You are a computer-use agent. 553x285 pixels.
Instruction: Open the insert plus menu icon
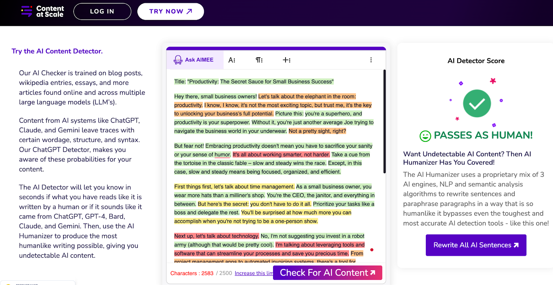(x=287, y=60)
